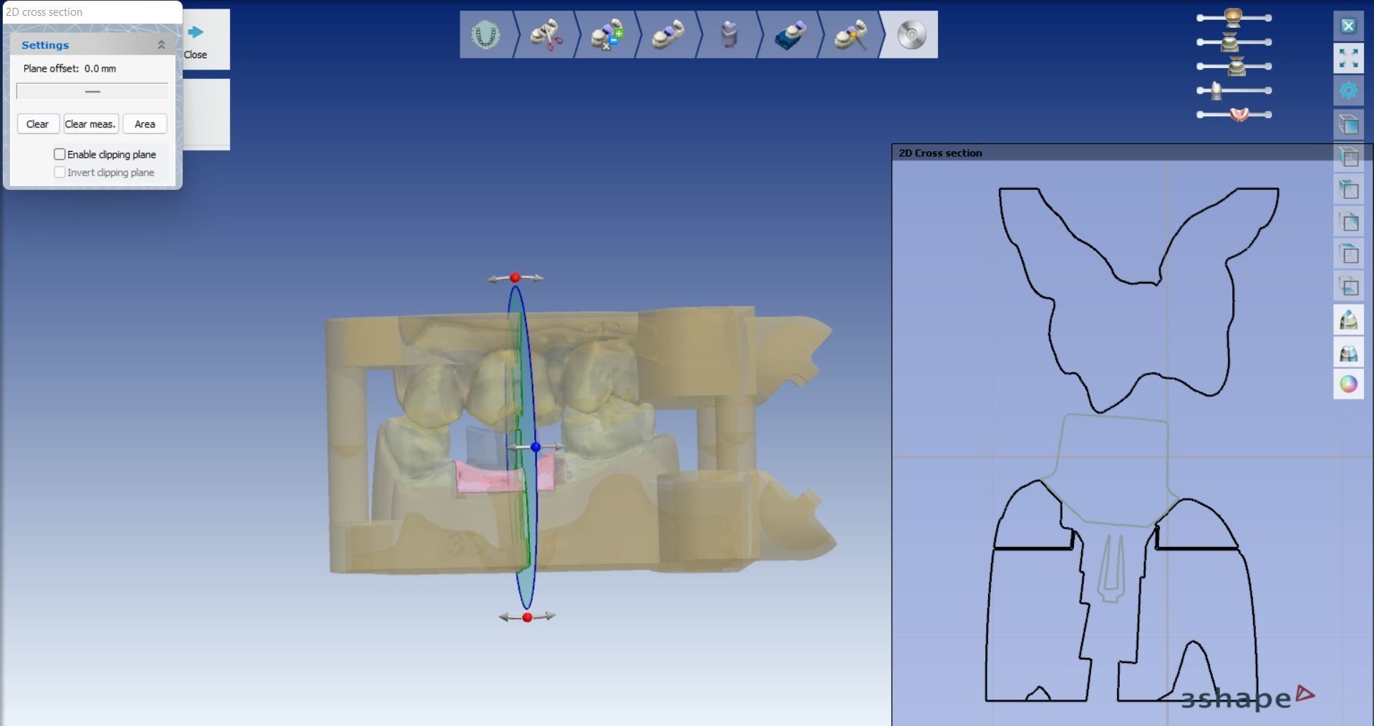Click the bottom red handle of cross-section plane
The height and width of the screenshot is (726, 1374).
click(x=527, y=617)
